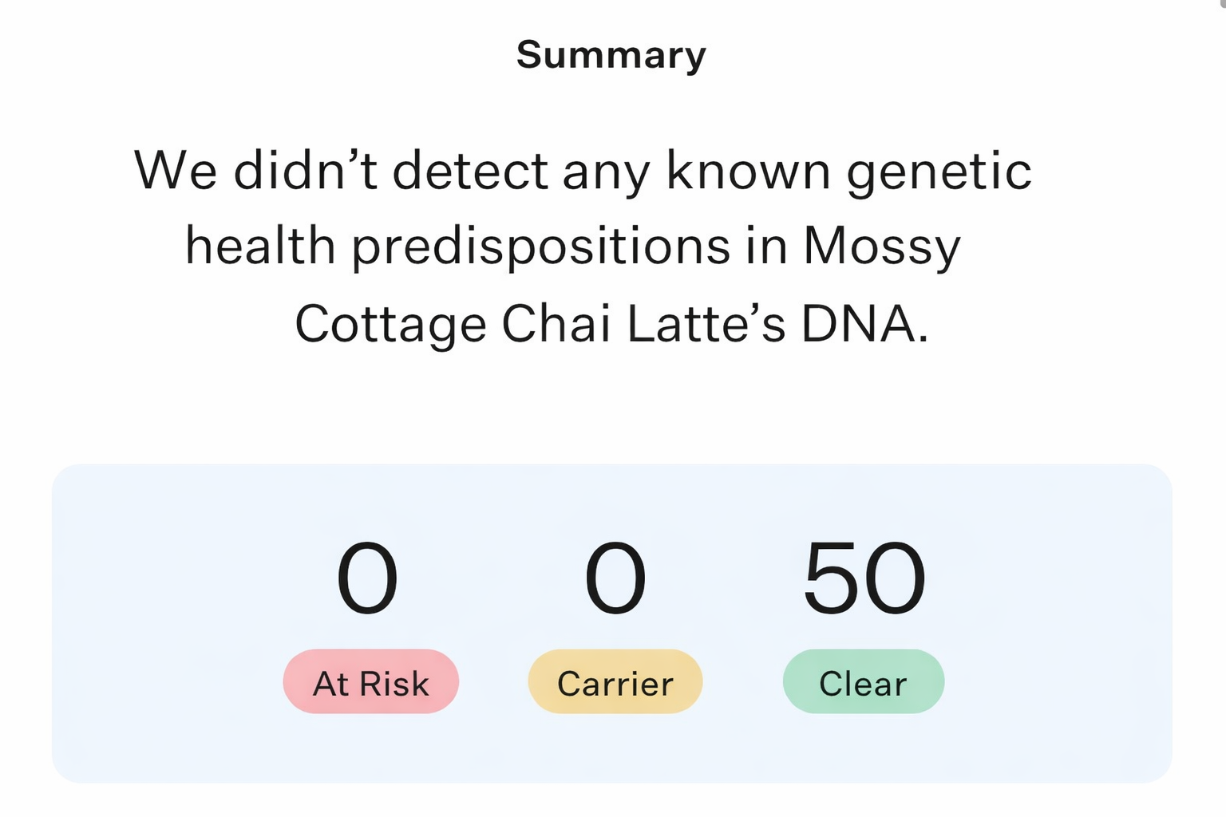1226x817 pixels.
Task: Click the Clear count of 50
Action: click(864, 578)
